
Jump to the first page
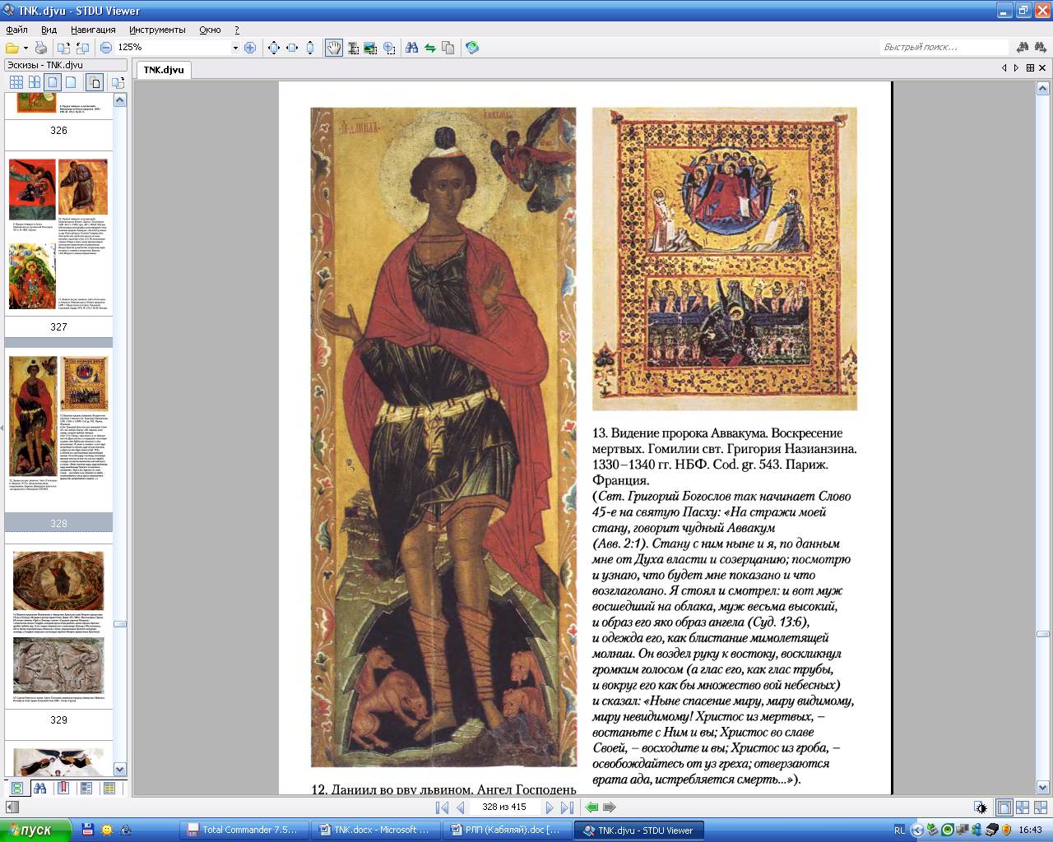point(442,807)
